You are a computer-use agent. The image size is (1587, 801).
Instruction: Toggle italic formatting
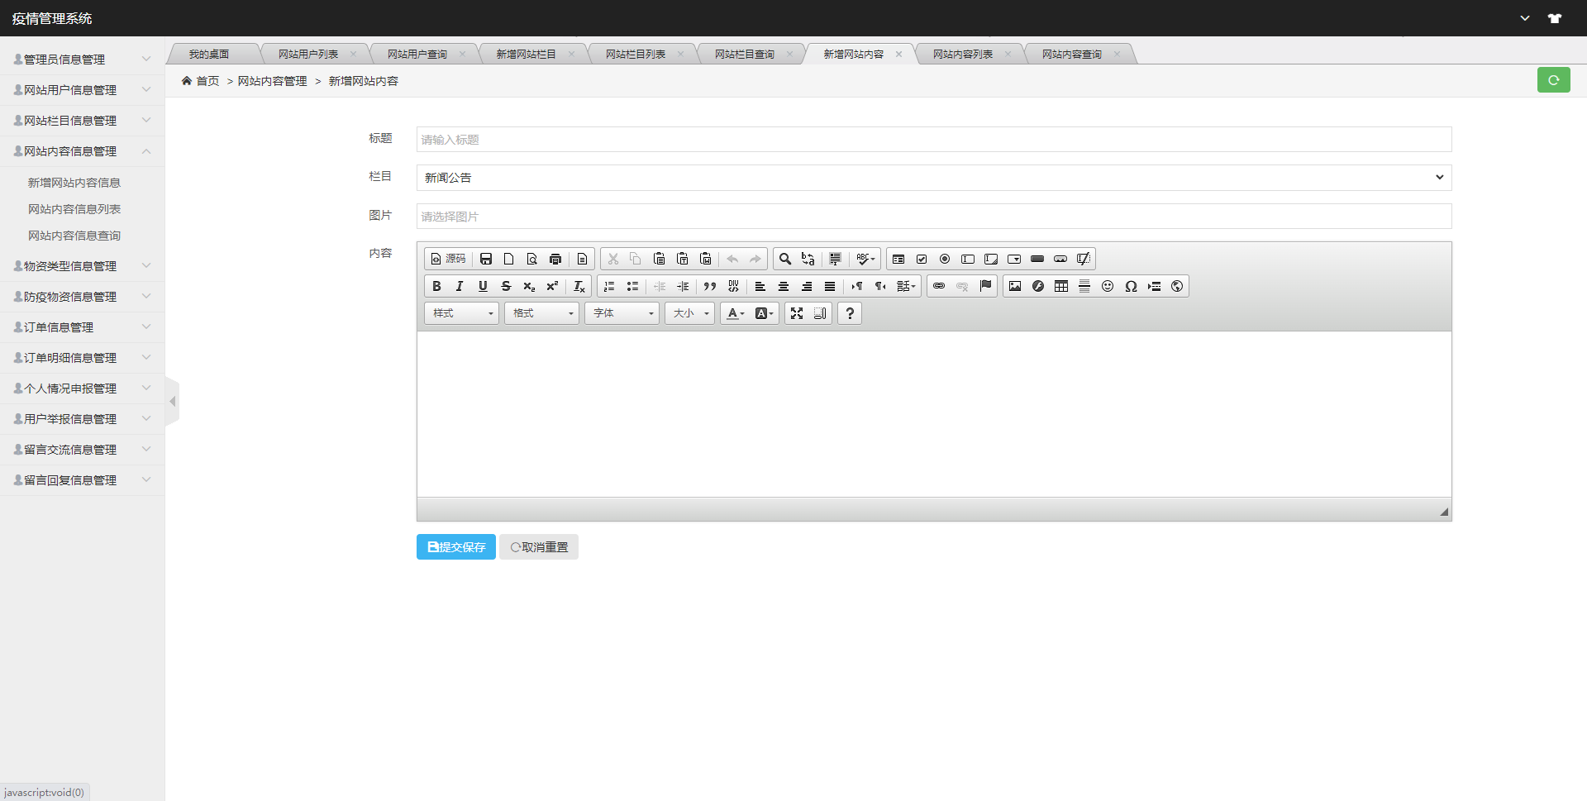460,286
